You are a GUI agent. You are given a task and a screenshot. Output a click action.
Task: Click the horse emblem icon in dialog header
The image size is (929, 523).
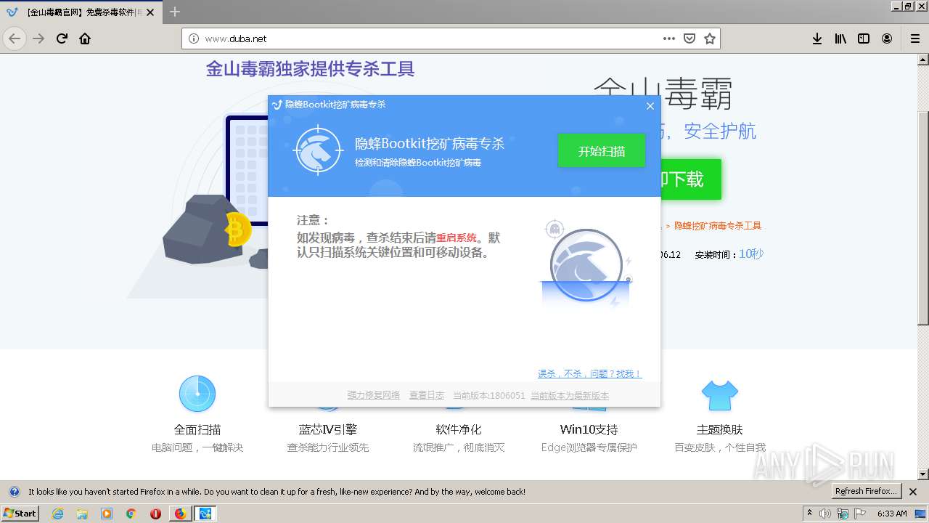pyautogui.click(x=318, y=150)
